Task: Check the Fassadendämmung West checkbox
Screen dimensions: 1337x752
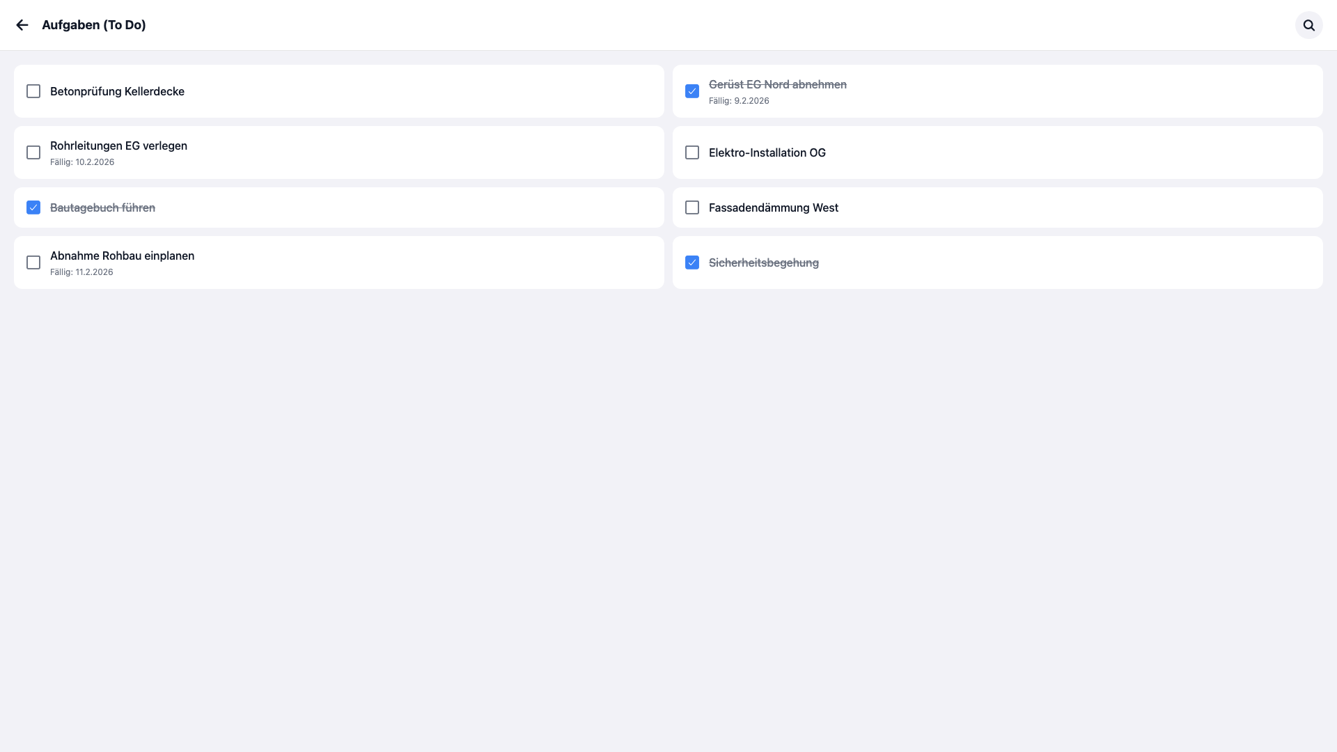Action: 691,207
